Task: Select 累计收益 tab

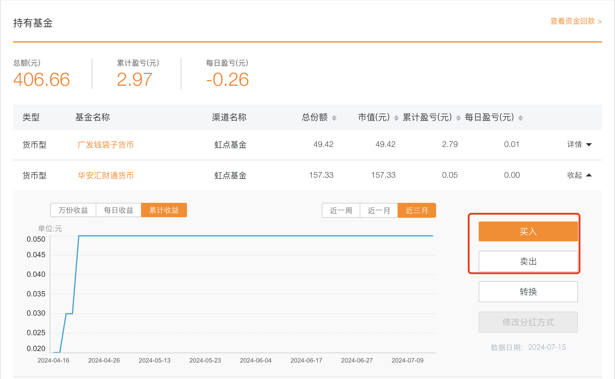Action: tap(164, 210)
